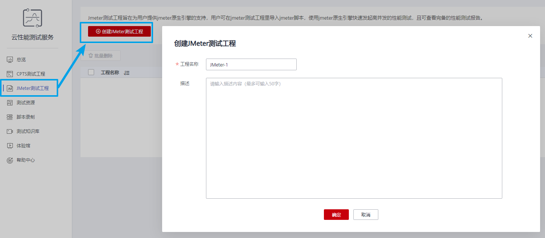This screenshot has height=238, width=545.
Task: Open CPTS测试工程 menu entry
Action: coord(31,74)
